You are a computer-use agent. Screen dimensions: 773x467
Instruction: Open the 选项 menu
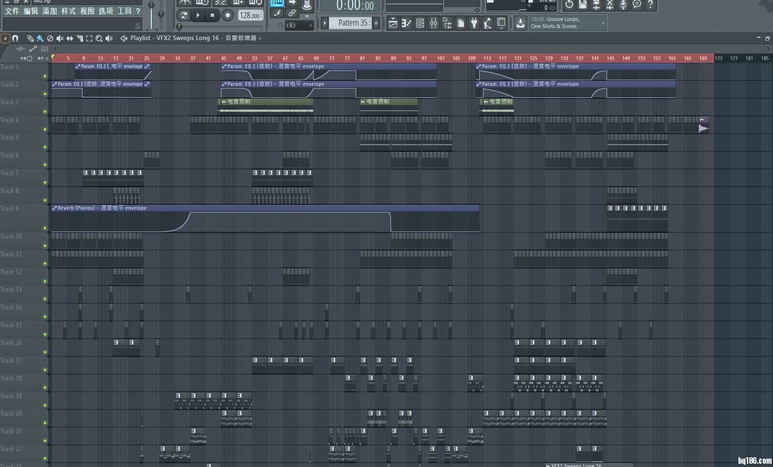tap(105, 11)
